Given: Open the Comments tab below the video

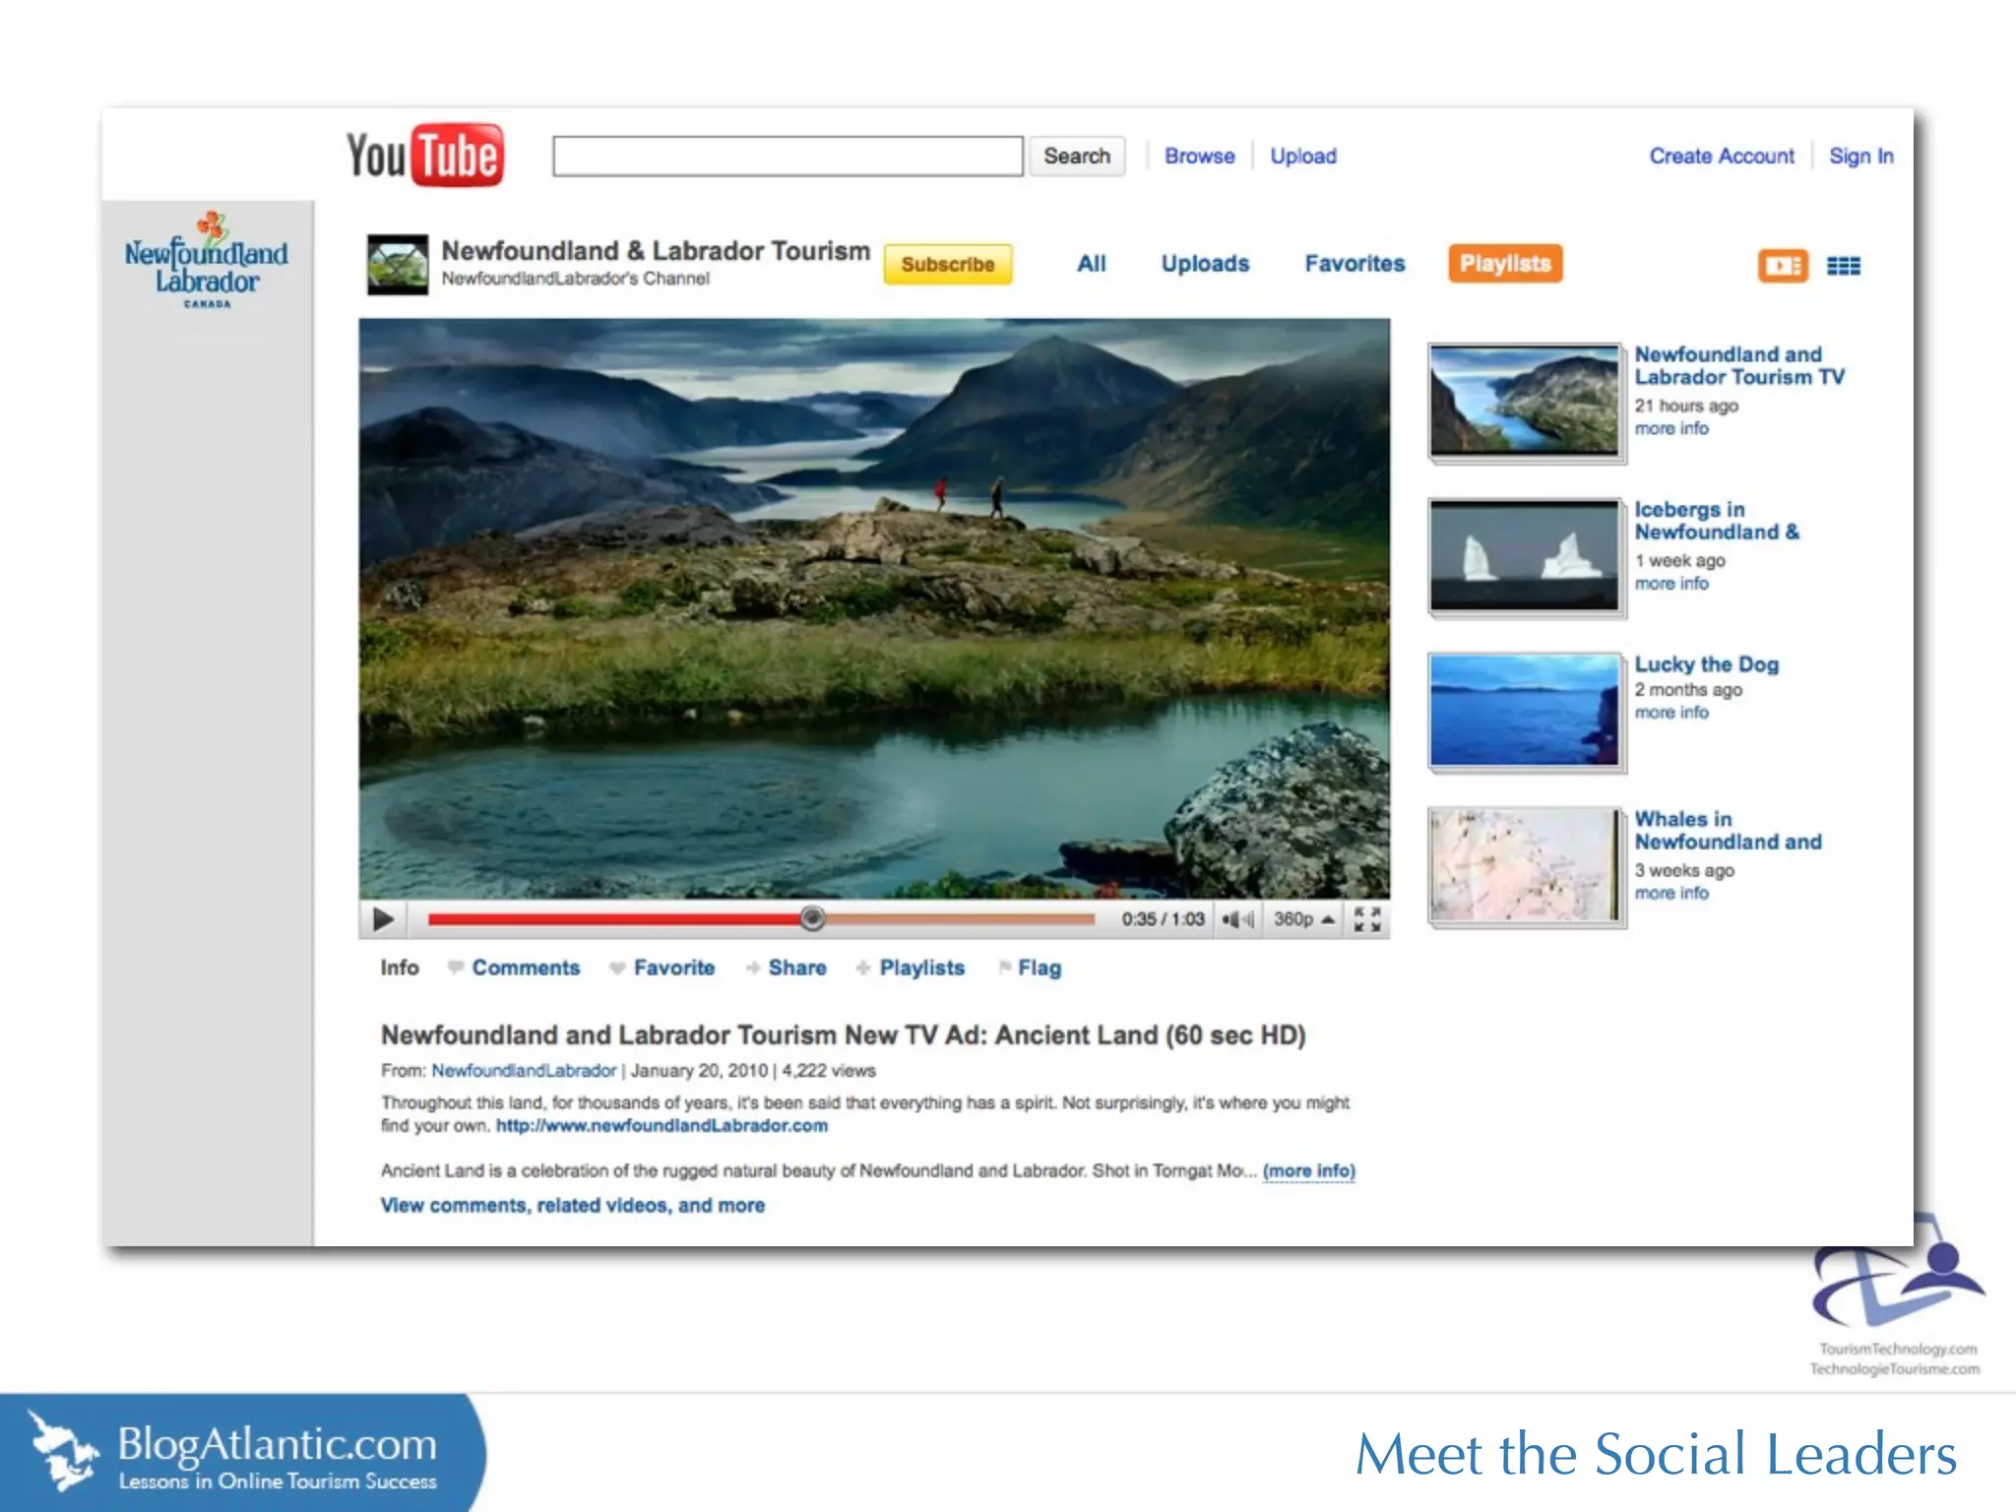Looking at the screenshot, I should point(525,968).
